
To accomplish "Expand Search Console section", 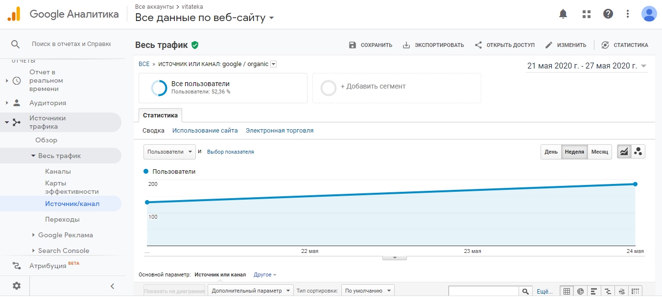I will click(x=33, y=251).
